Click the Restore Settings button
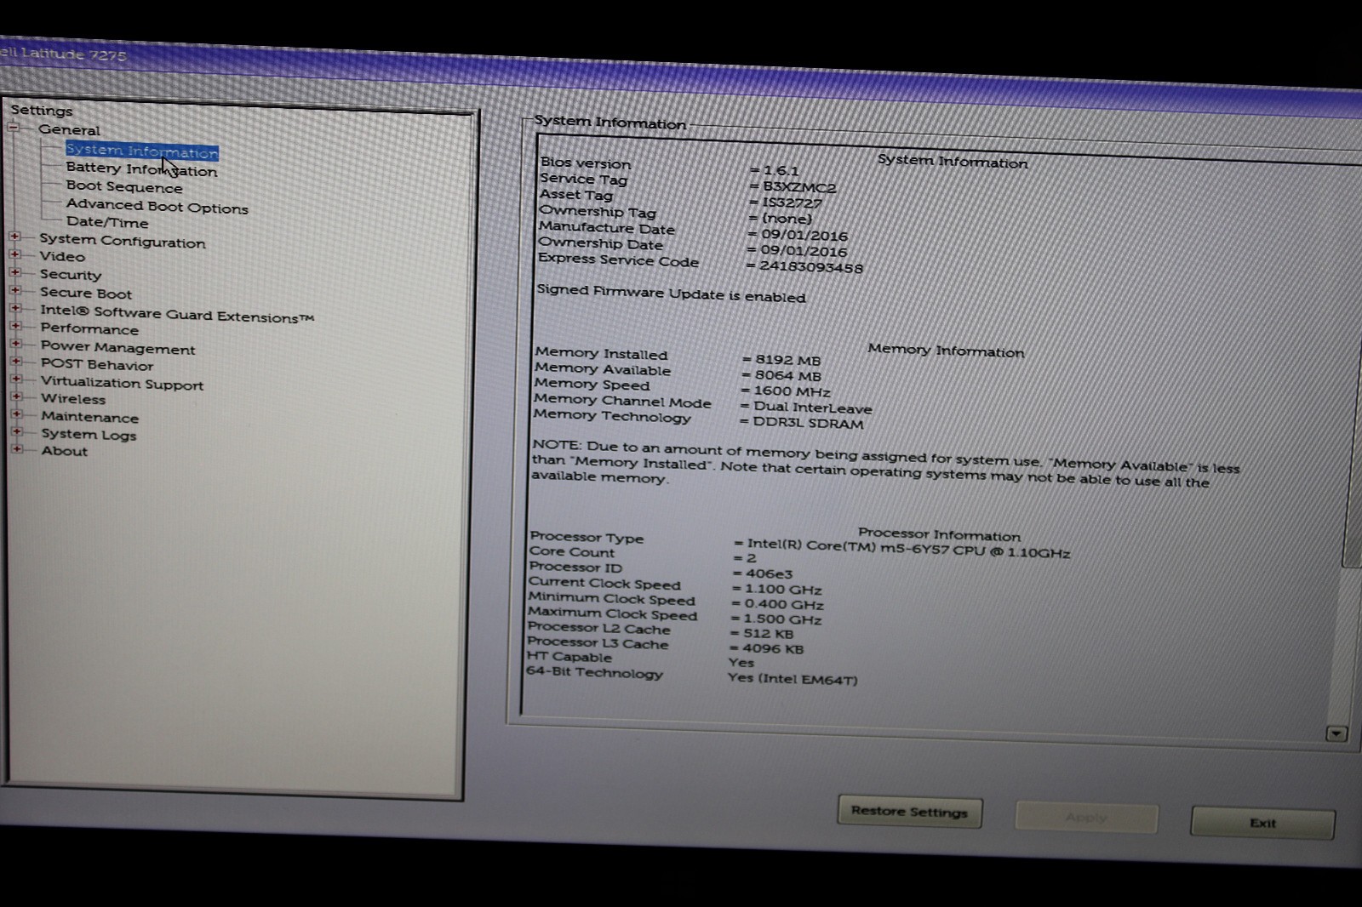This screenshot has width=1362, height=907. 909,812
